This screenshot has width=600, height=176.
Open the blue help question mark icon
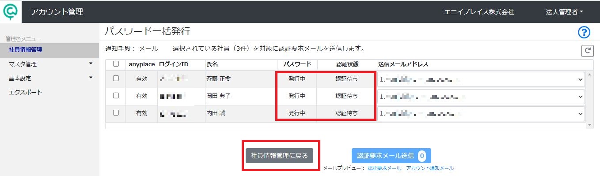584,32
